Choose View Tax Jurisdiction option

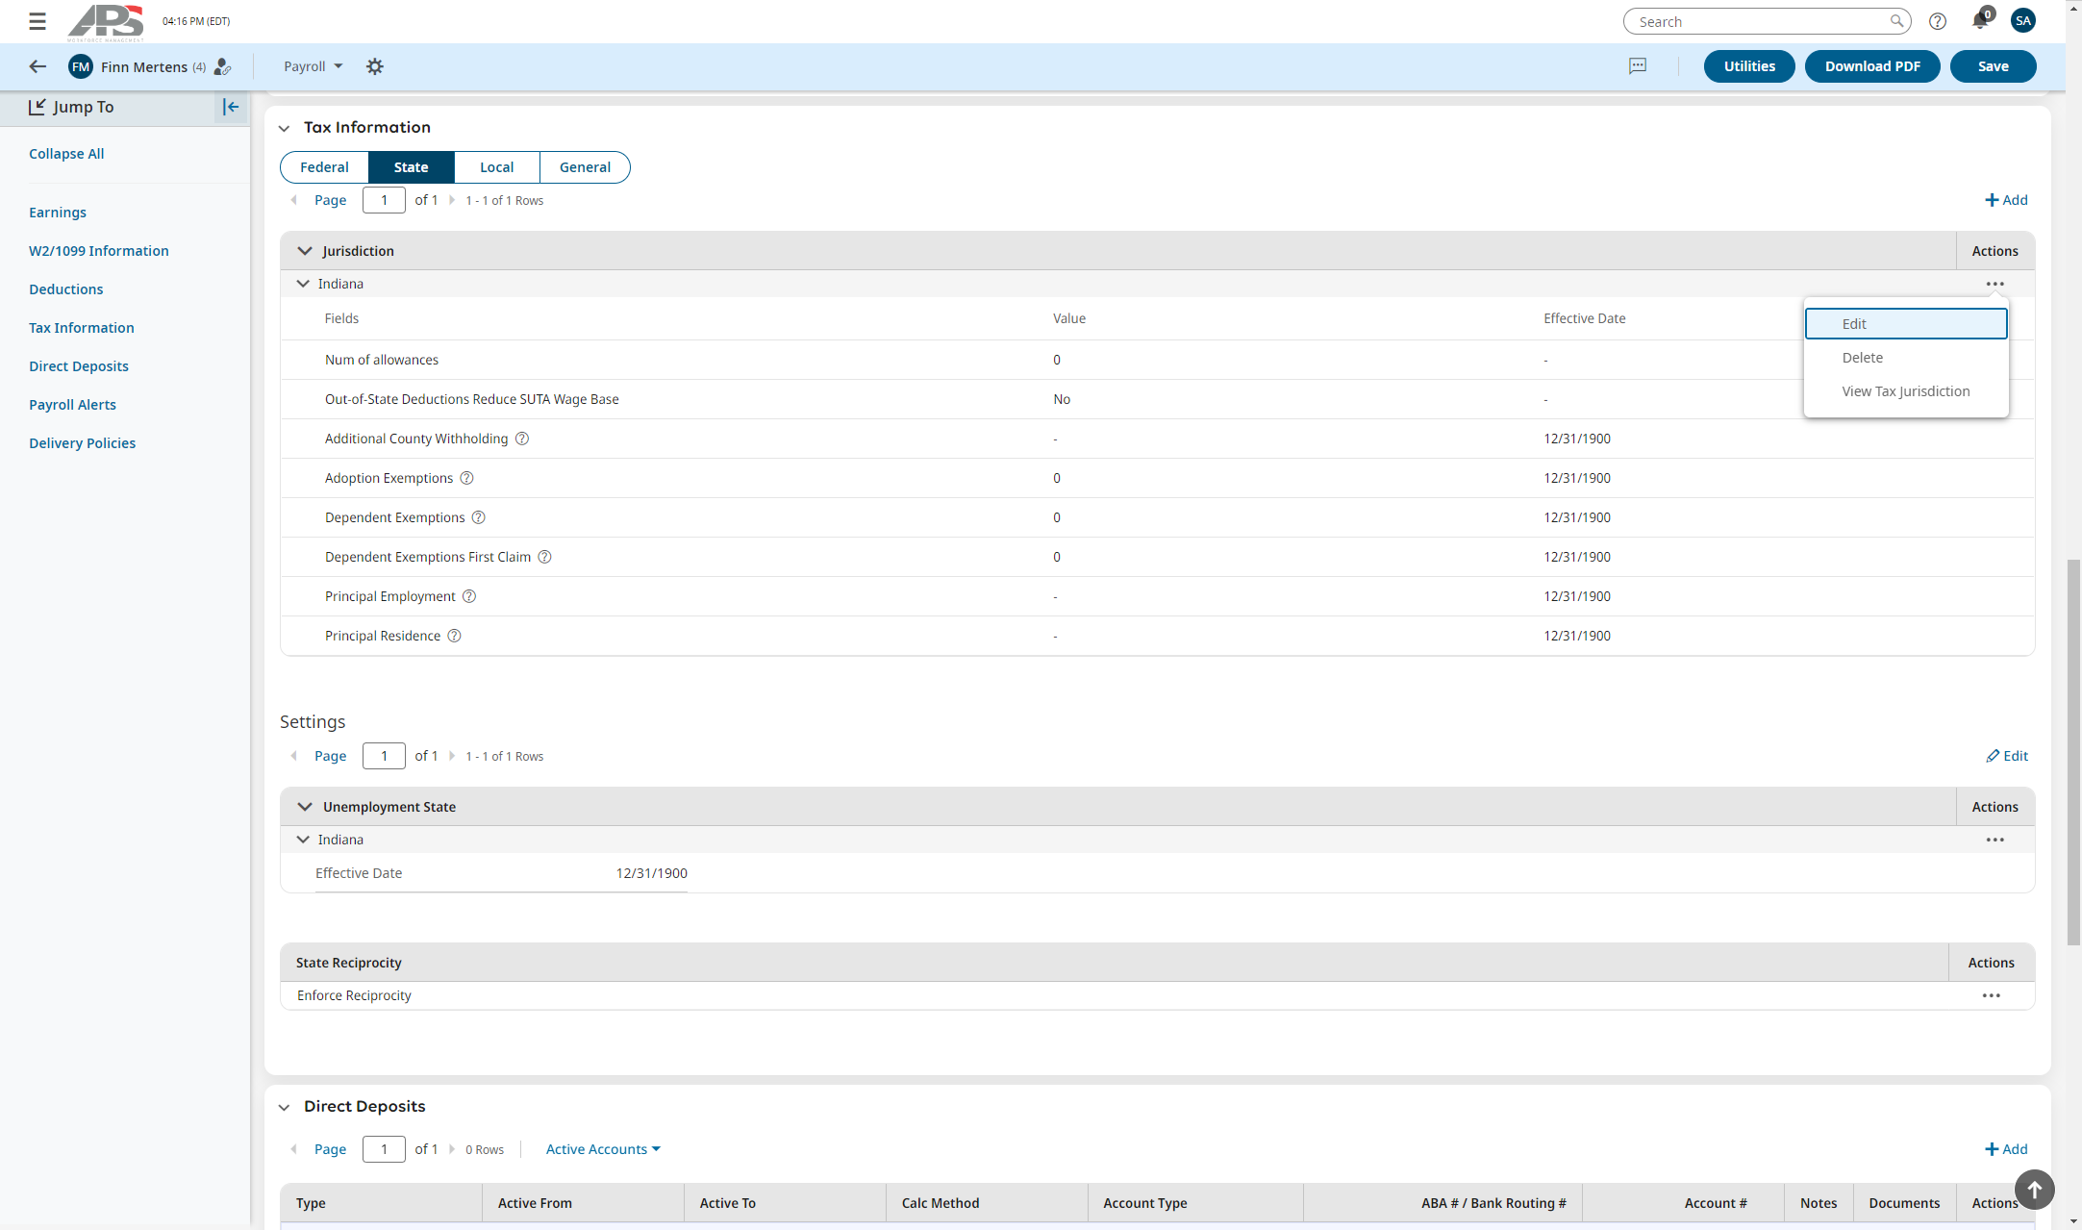point(1906,391)
